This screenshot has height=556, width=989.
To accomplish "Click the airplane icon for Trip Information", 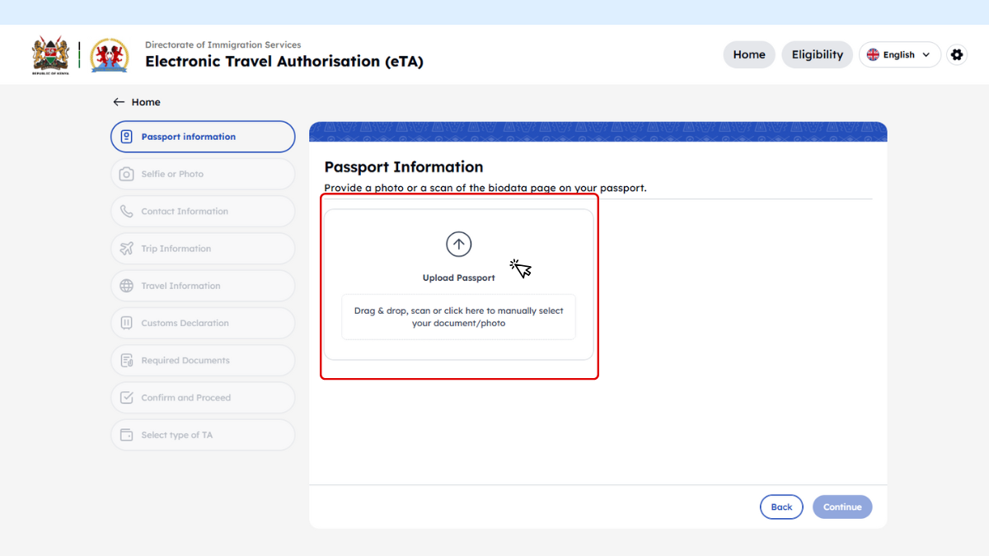I will 126,249.
